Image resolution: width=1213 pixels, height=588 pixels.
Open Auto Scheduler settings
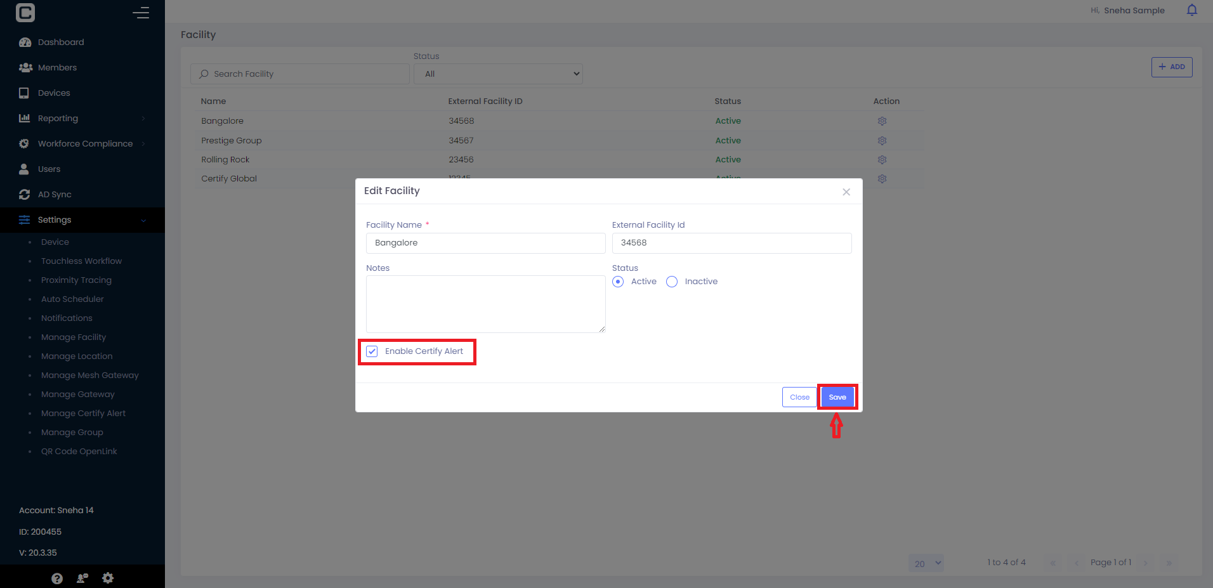click(72, 299)
